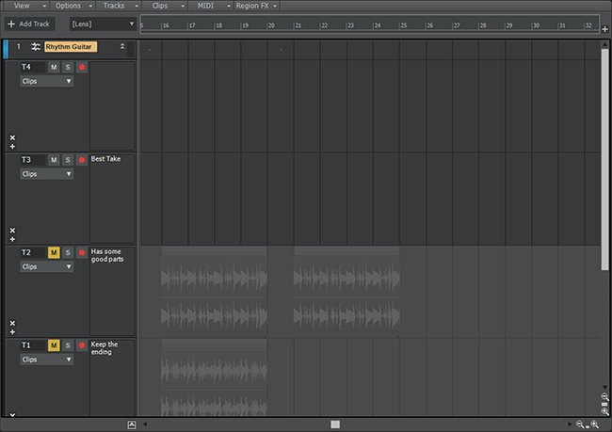Arm record on take lane T2
Viewport: 612px width, 432px height.
[x=82, y=252]
